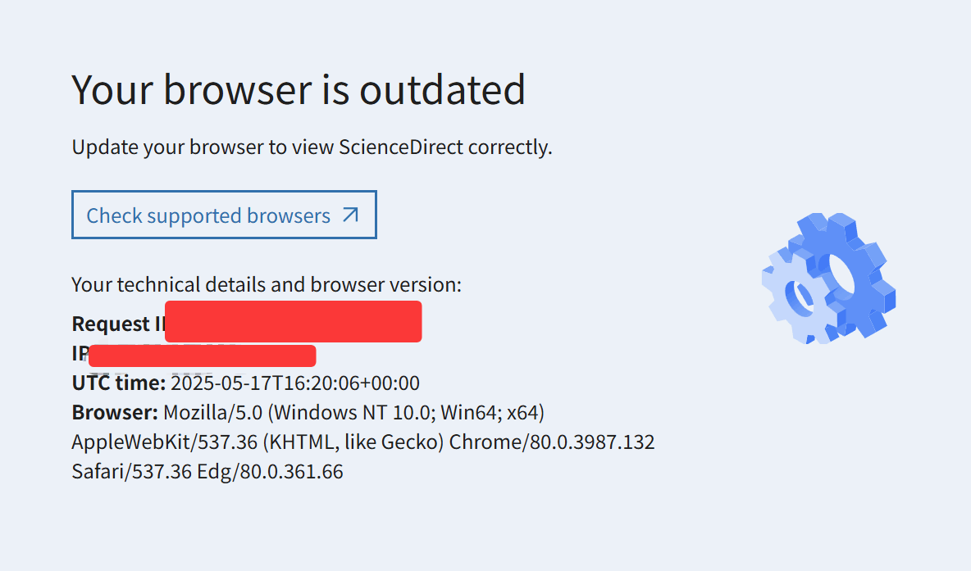Click the Check supported browsers button
Image resolution: width=971 pixels, height=571 pixels.
pos(224,215)
